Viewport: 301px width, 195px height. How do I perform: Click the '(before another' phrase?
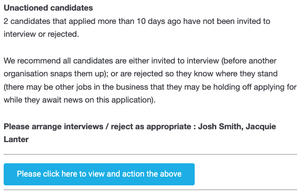point(249,61)
